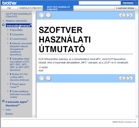Open the HASZNÁLATI ÚTMUTATÓ tab
The image size is (139, 128).
pos(30,8)
